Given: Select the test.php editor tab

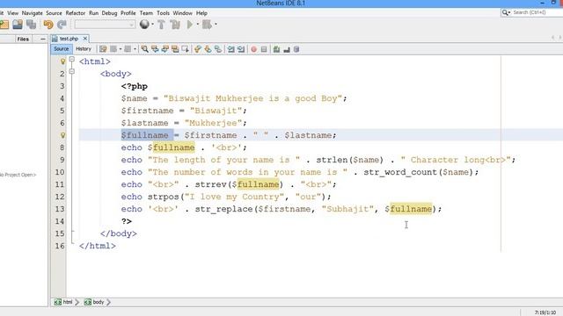Looking at the screenshot, I should point(69,39).
